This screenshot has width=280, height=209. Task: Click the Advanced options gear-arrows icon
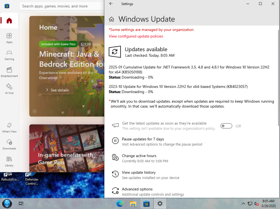[x=115, y=191]
